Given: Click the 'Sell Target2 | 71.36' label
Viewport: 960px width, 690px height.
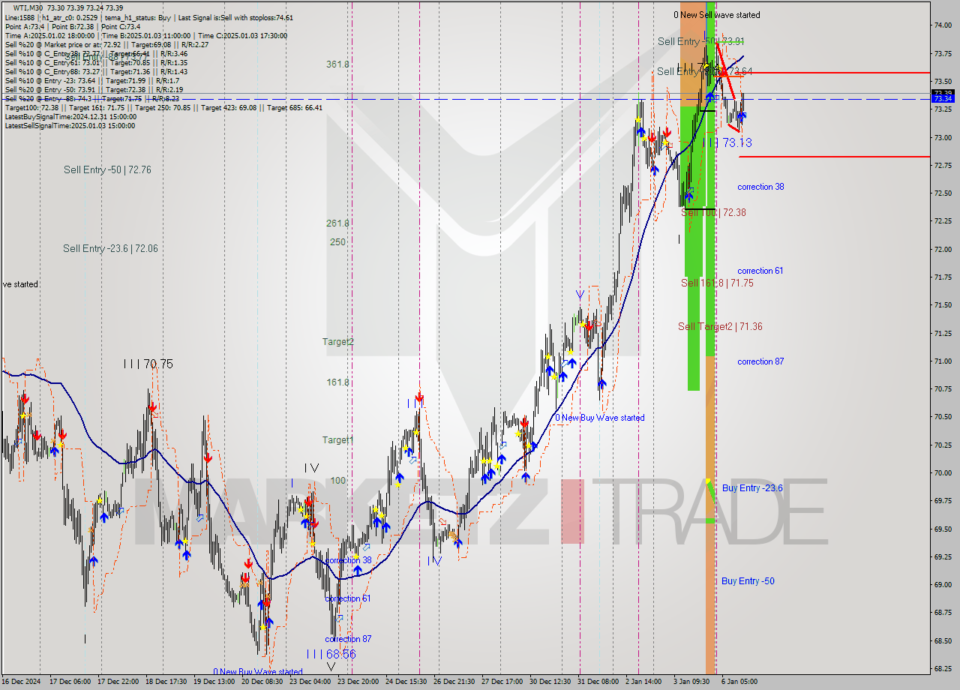Looking at the screenshot, I should [x=720, y=326].
